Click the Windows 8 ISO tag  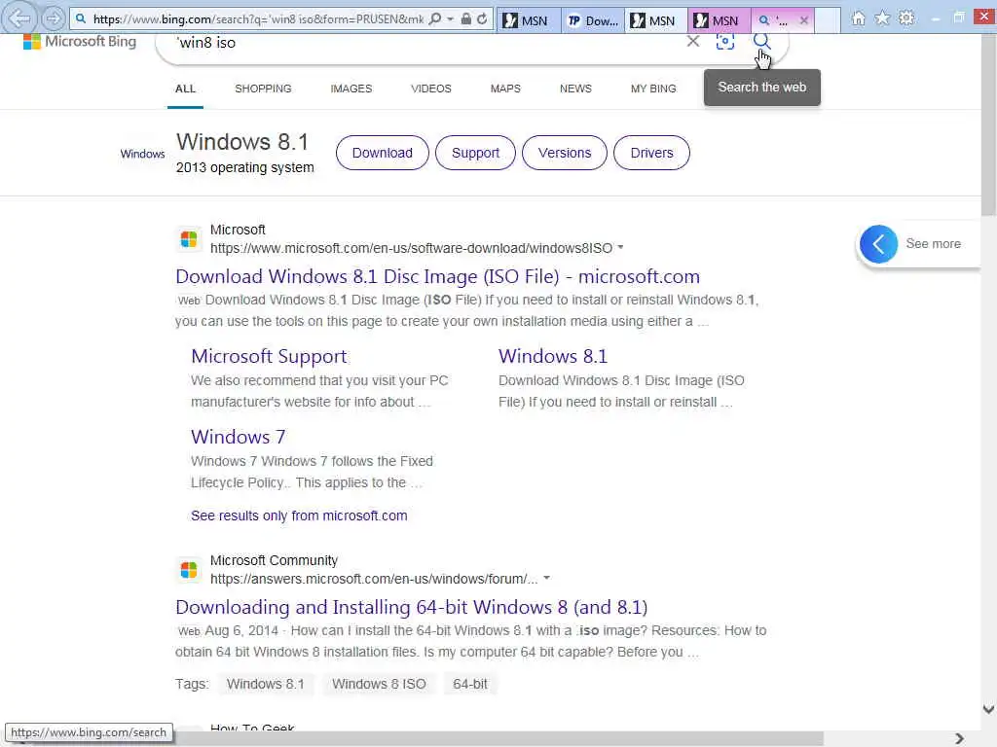point(379,684)
